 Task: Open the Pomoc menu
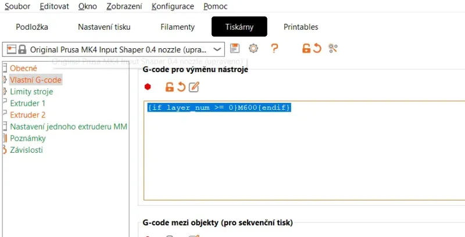click(x=215, y=6)
